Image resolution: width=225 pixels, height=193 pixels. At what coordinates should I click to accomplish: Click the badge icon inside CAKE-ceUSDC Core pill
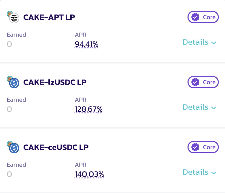(x=196, y=147)
